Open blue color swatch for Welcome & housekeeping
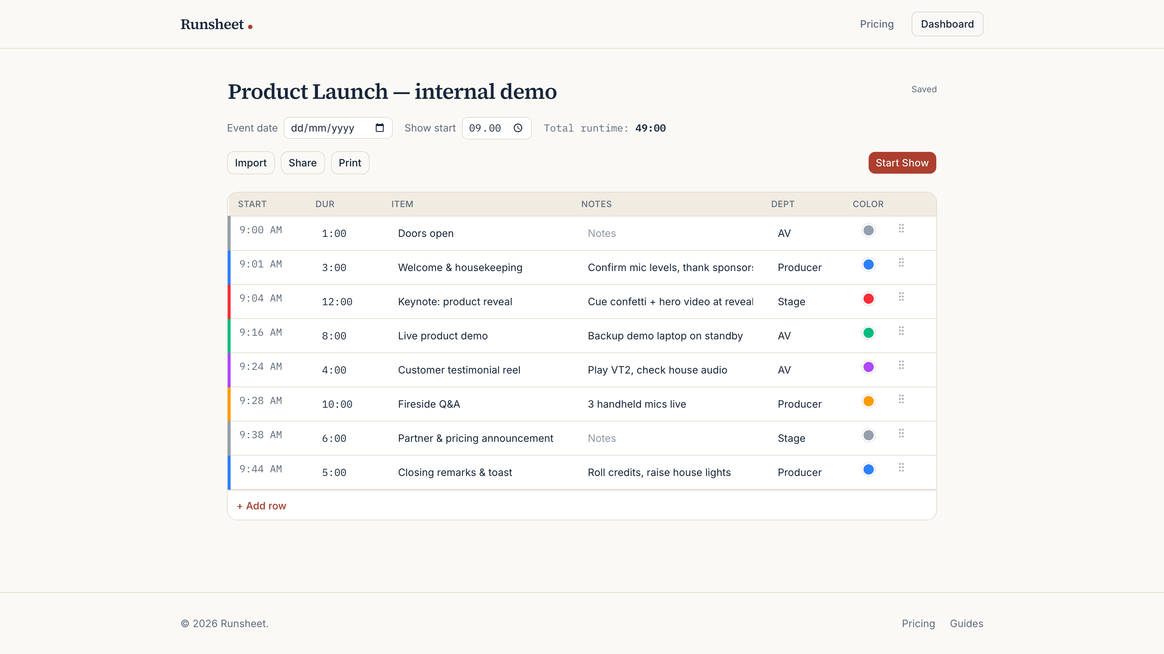Image resolution: width=1164 pixels, height=654 pixels. pos(869,265)
